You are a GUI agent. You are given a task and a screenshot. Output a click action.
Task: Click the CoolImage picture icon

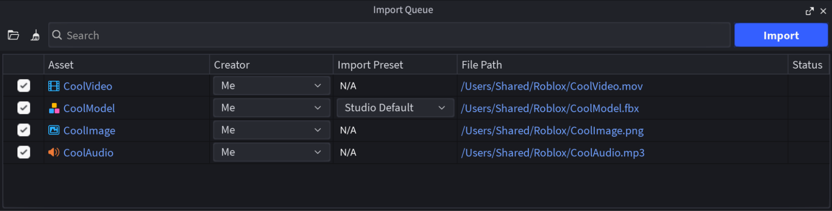54,130
